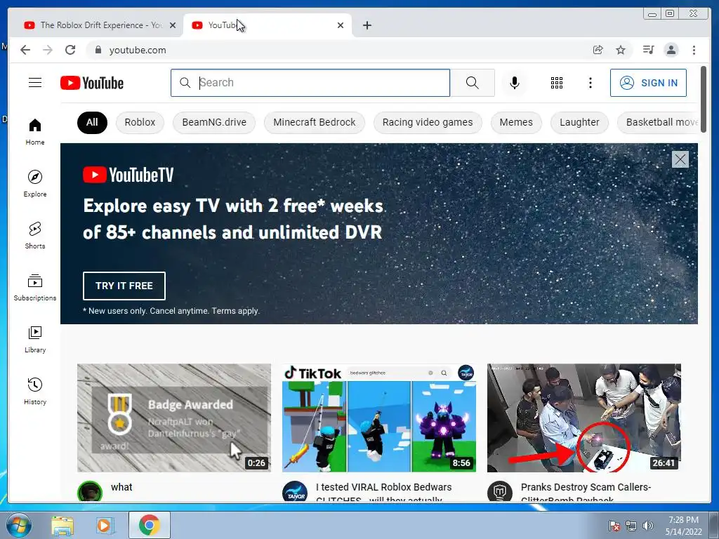Viewport: 719px width, 539px height.
Task: Open the YouTube hamburger guide menu
Action: [35, 83]
